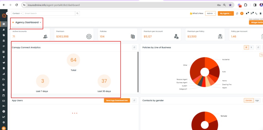Expand the sidebar with the arrow toggle
The width and height of the screenshot is (263, 130).
[x=7, y=13]
